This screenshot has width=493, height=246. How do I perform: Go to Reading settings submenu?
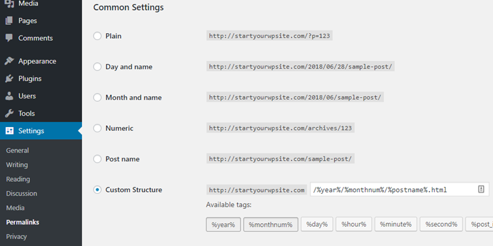(18, 179)
